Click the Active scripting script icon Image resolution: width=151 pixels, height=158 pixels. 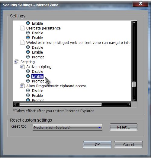(22, 67)
